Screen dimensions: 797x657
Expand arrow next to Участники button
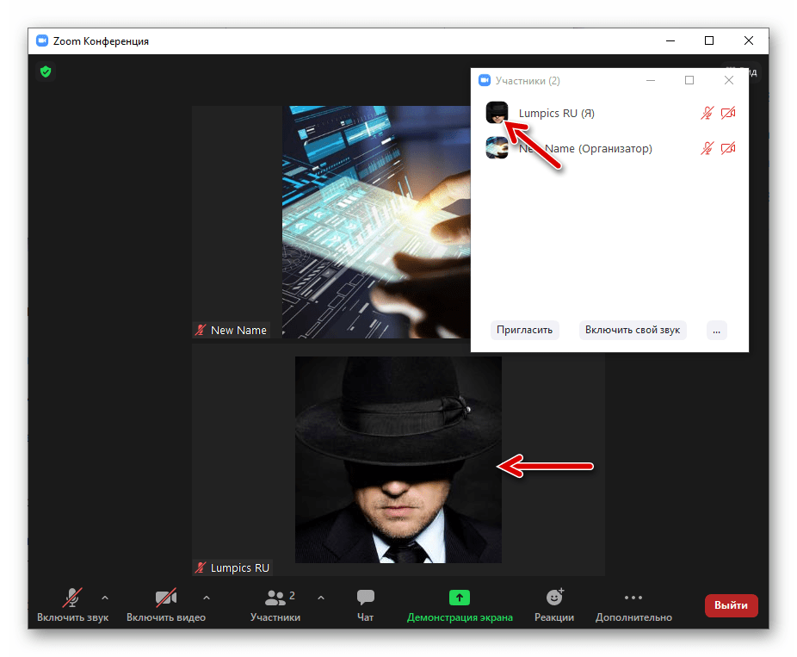pyautogui.click(x=321, y=598)
